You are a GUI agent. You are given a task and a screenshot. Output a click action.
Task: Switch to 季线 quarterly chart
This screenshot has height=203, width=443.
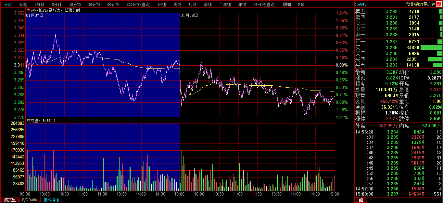click(x=208, y=5)
